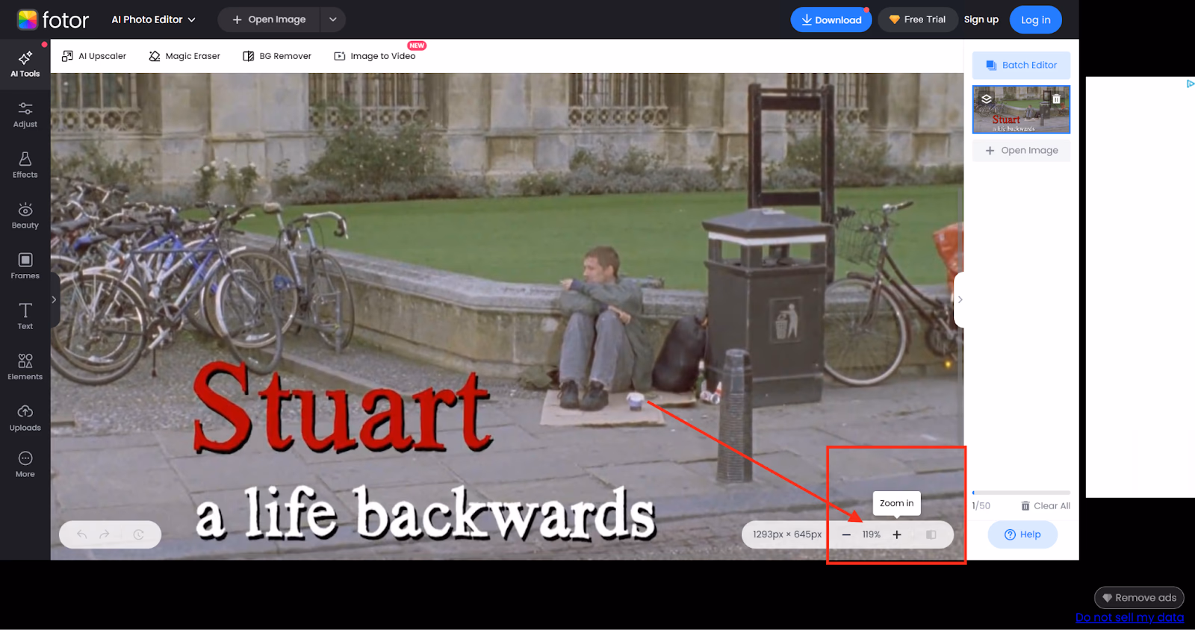Select the Text tool

[25, 316]
